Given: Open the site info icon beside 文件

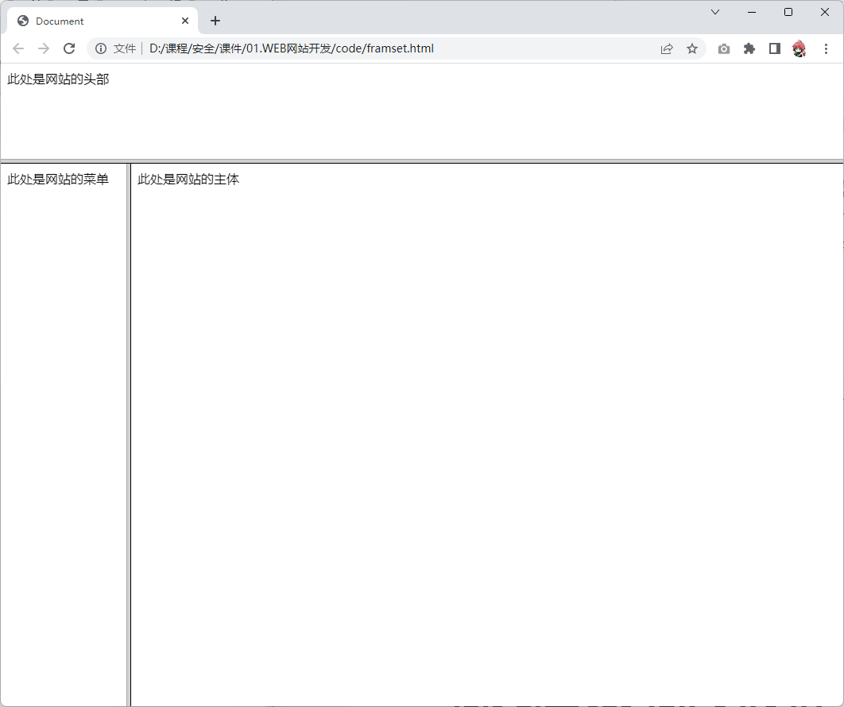Looking at the screenshot, I should point(101,48).
